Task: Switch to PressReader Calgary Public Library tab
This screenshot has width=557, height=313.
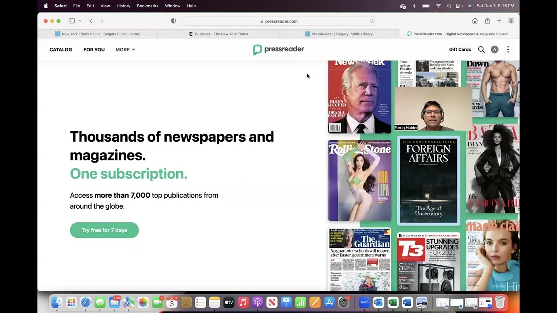Action: pyautogui.click(x=339, y=34)
